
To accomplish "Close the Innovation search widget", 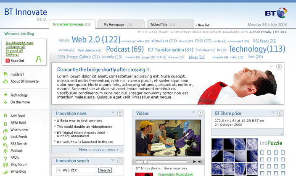I will point(120,161).
